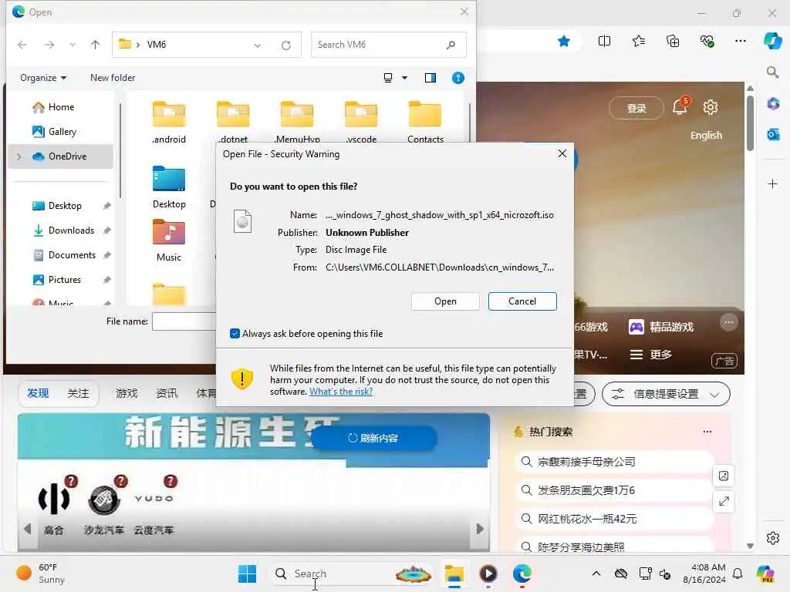Image resolution: width=790 pixels, height=592 pixels.
Task: Go up one folder level
Action: [x=95, y=45]
